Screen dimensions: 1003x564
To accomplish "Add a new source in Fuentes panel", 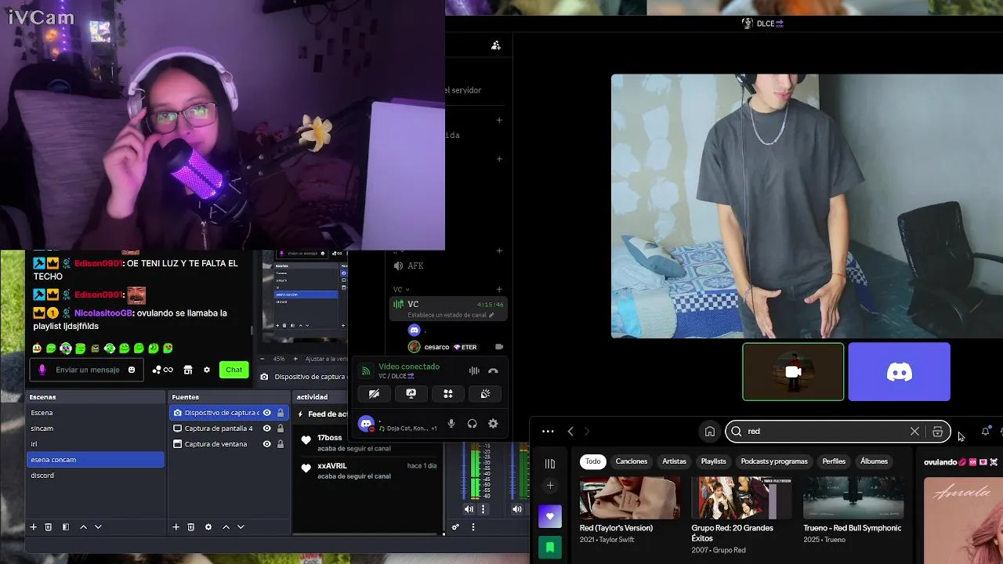I will (176, 527).
